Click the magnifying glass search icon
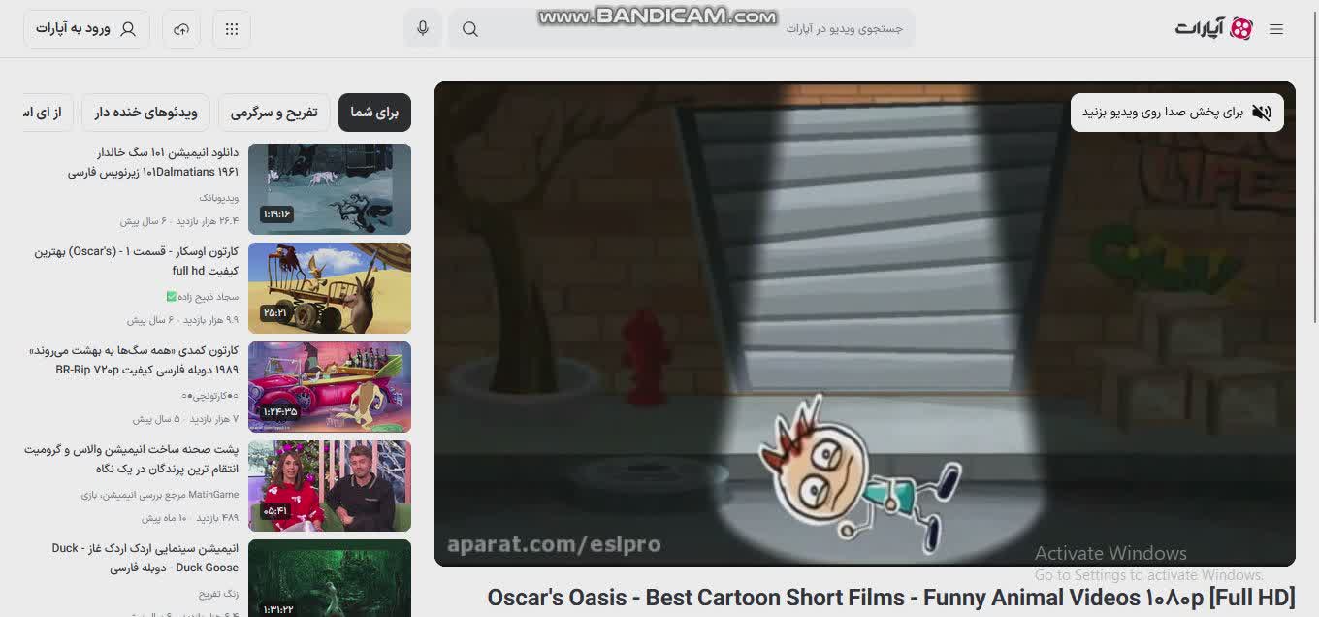This screenshot has width=1319, height=617. tap(470, 29)
